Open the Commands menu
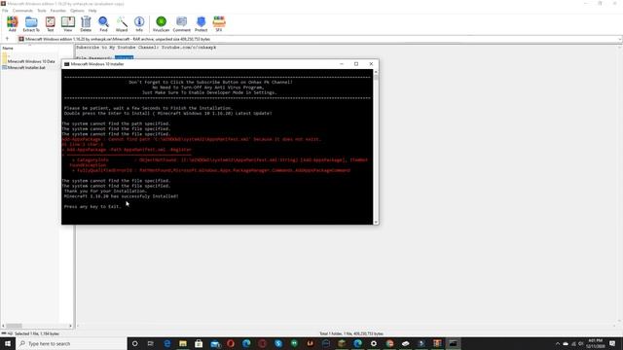The height and width of the screenshot is (350, 623). (22, 11)
